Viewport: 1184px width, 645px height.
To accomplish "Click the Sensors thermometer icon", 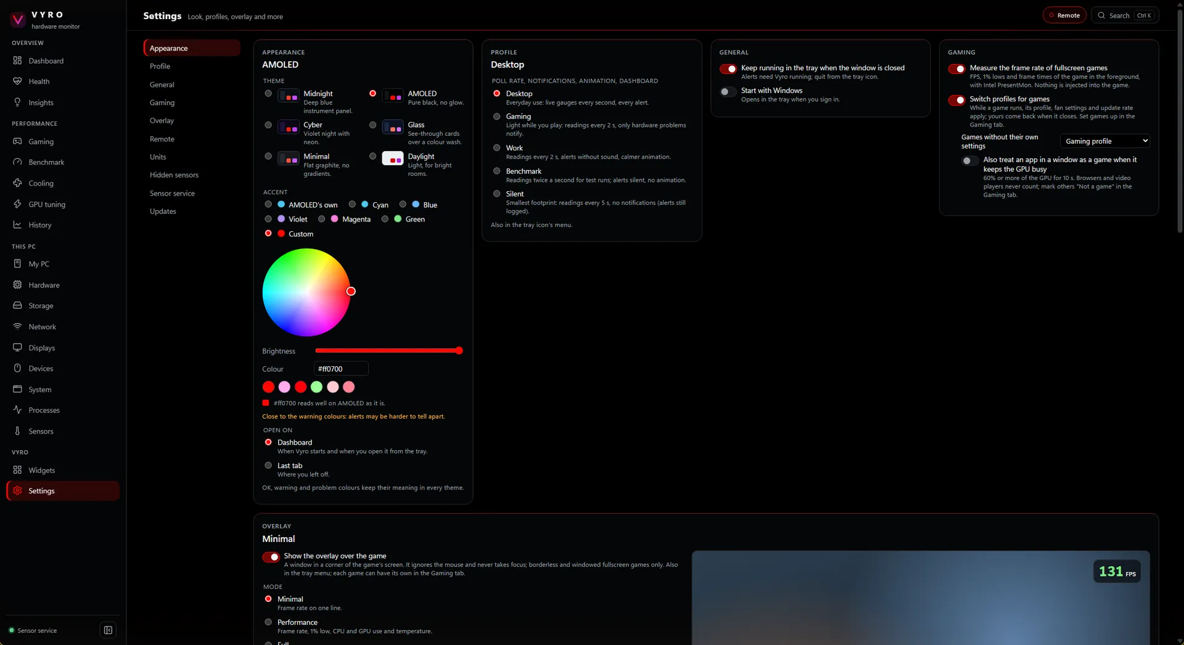I will tap(17, 431).
